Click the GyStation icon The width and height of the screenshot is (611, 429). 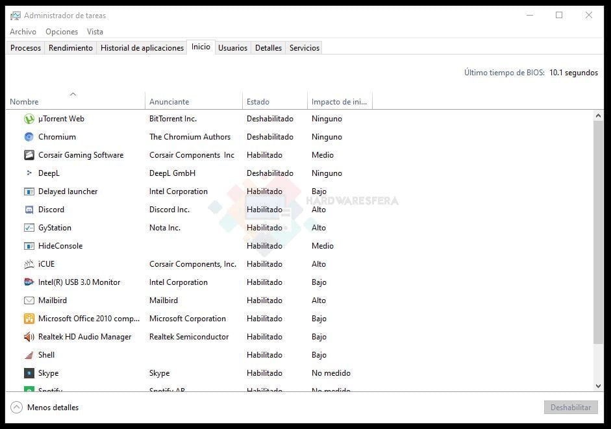29,228
